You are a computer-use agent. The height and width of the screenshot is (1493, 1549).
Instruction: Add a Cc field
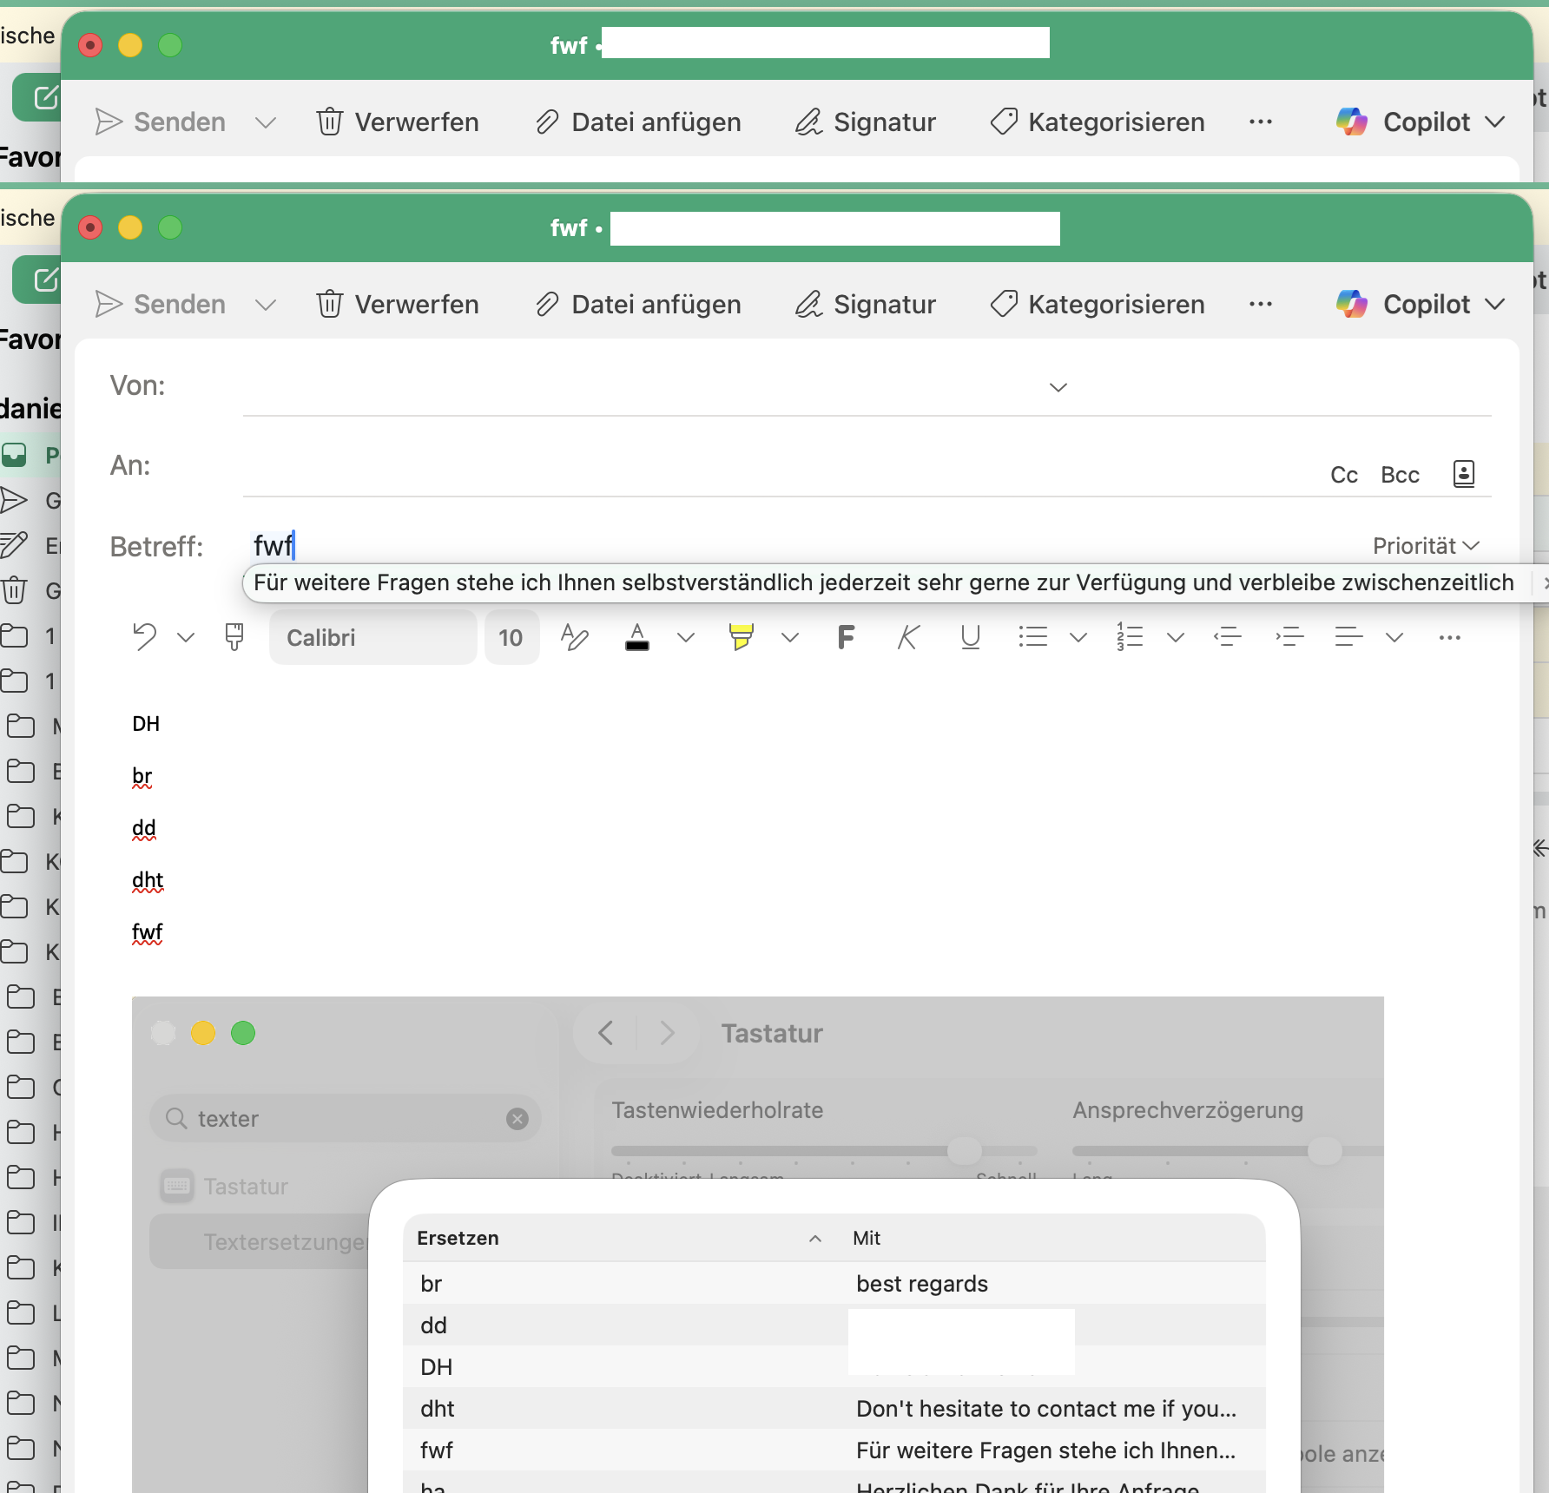point(1344,475)
